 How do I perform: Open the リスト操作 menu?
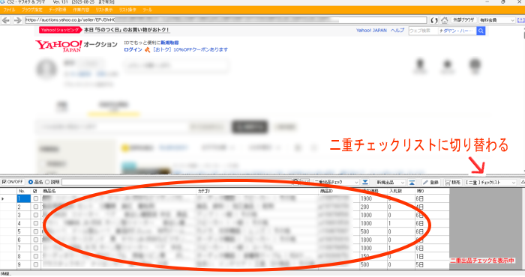[127, 10]
